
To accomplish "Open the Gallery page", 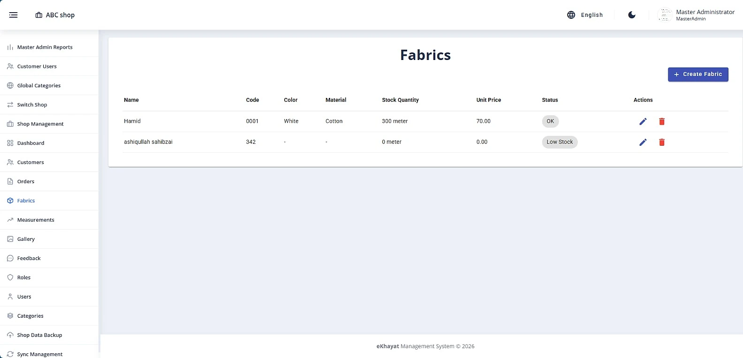I will tap(49, 239).
